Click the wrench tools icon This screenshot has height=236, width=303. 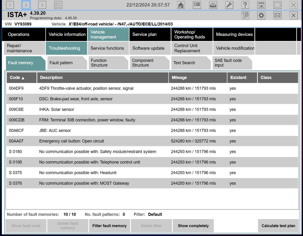tap(229, 5)
